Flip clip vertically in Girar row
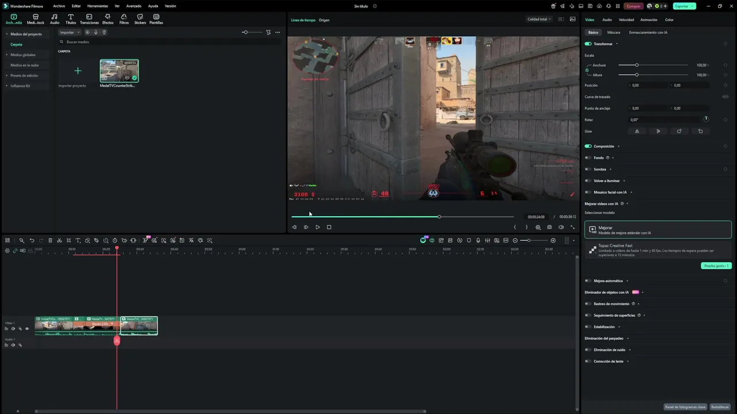This screenshot has height=414, width=737. [x=658, y=131]
